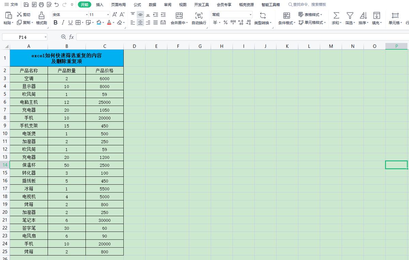
Task: Toggle top vertical alignment
Action: pos(133,15)
